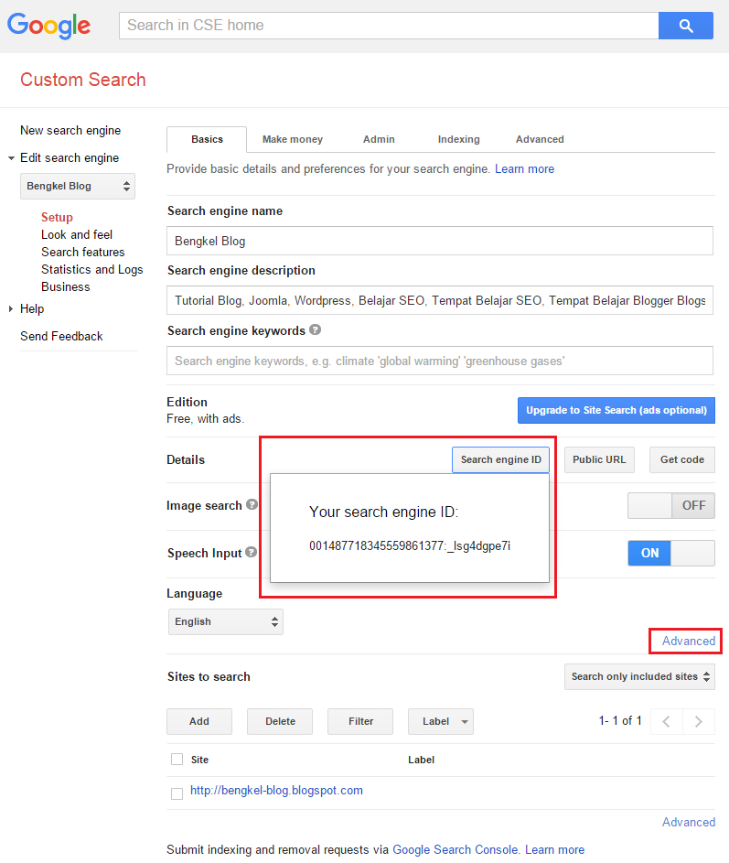The height and width of the screenshot is (863, 729).
Task: Click the Search engine description field
Action: click(440, 300)
